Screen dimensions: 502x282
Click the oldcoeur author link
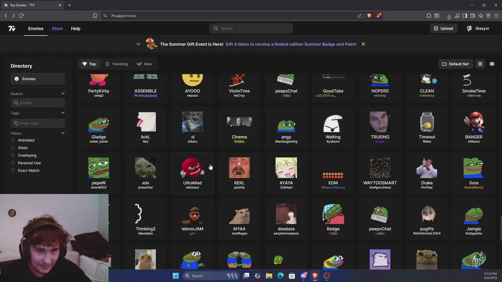(193, 187)
